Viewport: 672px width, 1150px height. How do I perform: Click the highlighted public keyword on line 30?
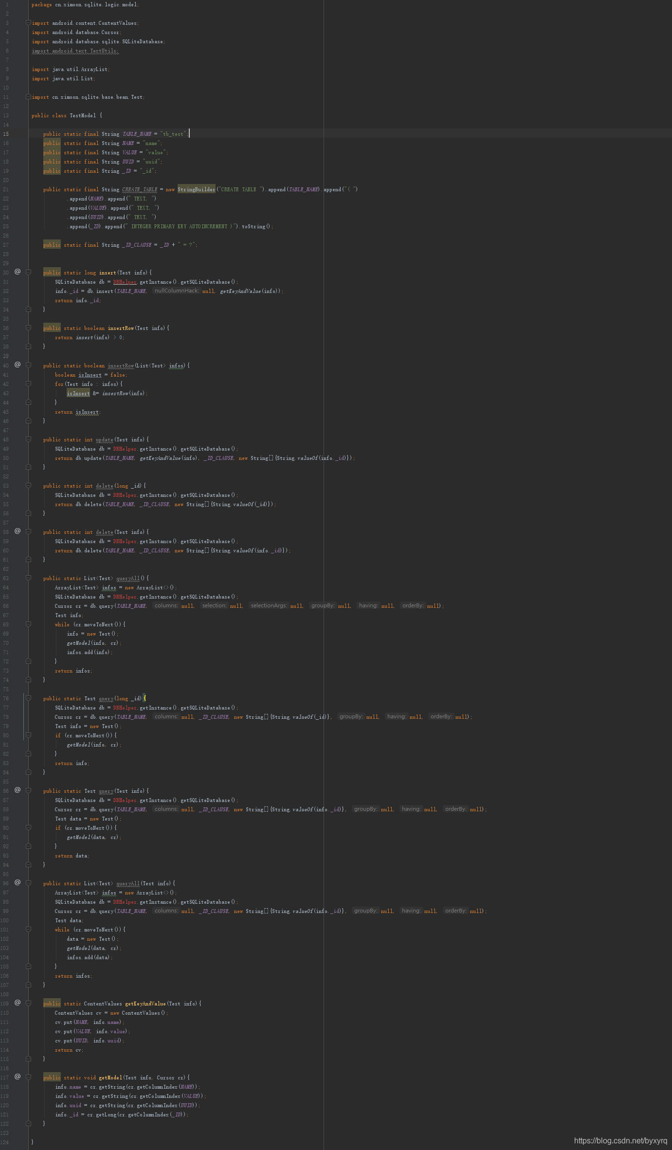pyautogui.click(x=52, y=273)
